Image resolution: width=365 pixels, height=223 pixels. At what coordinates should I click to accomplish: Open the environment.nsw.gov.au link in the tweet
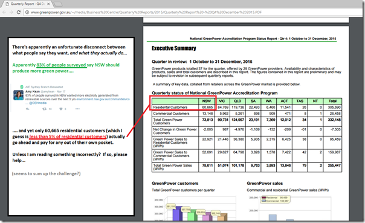(103, 99)
